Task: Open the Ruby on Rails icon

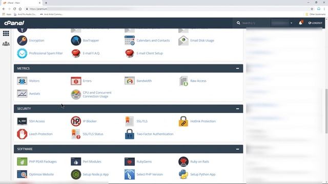Action: tap(183, 162)
